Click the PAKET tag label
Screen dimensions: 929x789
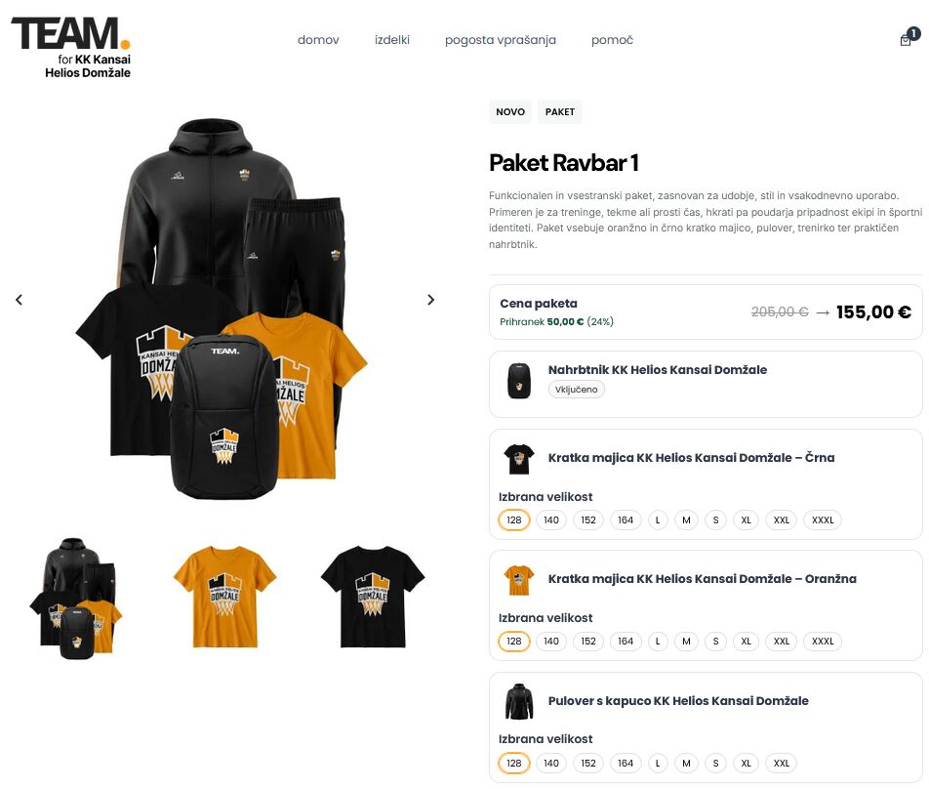(560, 112)
